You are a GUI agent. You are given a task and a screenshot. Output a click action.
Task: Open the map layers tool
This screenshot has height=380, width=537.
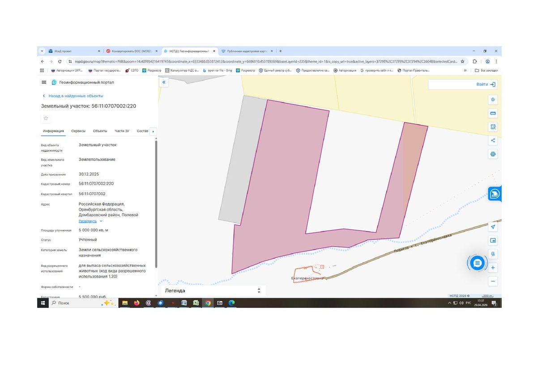pos(493,99)
